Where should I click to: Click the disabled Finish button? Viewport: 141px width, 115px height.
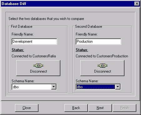click(x=125, y=108)
